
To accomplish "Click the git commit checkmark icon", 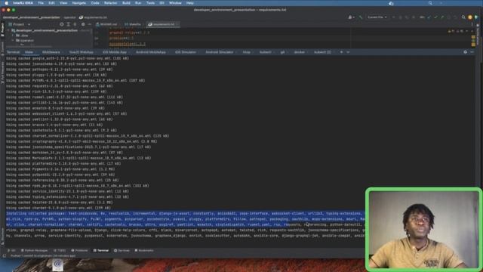I will [435, 17].
